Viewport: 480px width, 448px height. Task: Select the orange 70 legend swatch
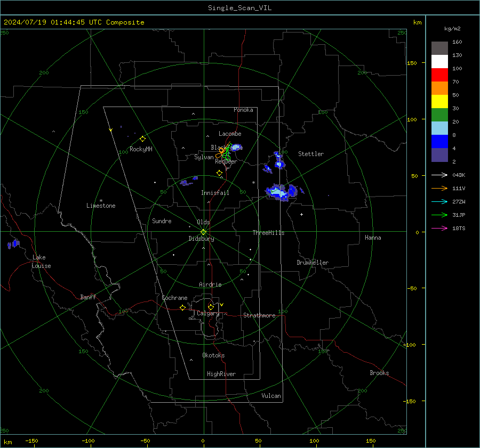click(x=439, y=88)
